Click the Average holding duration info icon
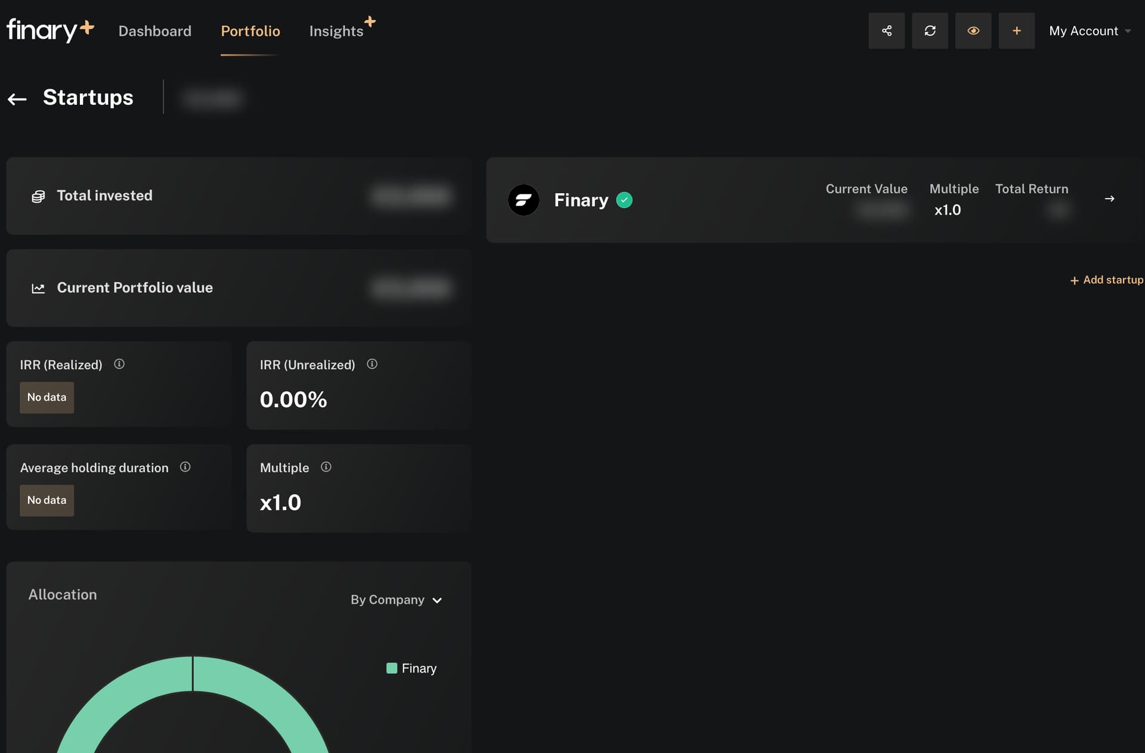The height and width of the screenshot is (753, 1145). (x=185, y=467)
